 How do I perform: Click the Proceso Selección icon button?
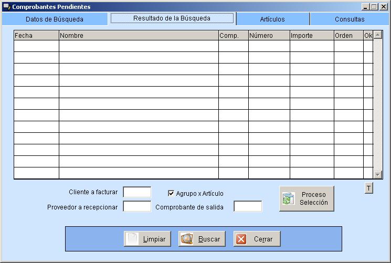tap(307, 198)
